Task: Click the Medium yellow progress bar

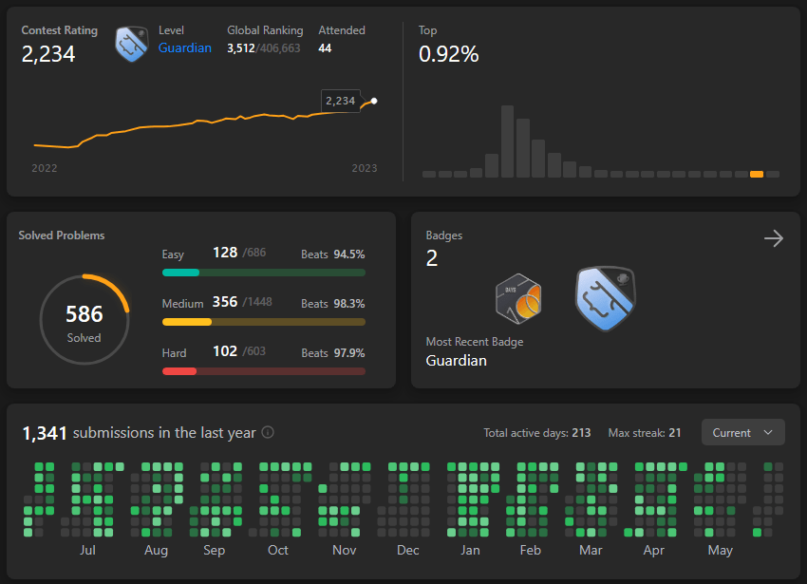Action: (x=264, y=322)
